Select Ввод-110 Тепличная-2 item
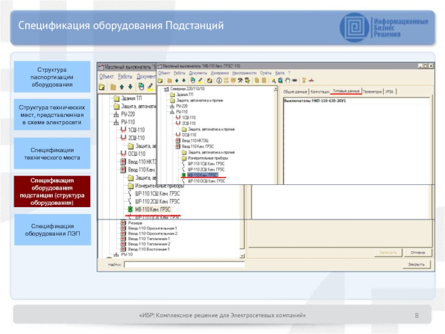Screen dimensions: 445x334 149,244
